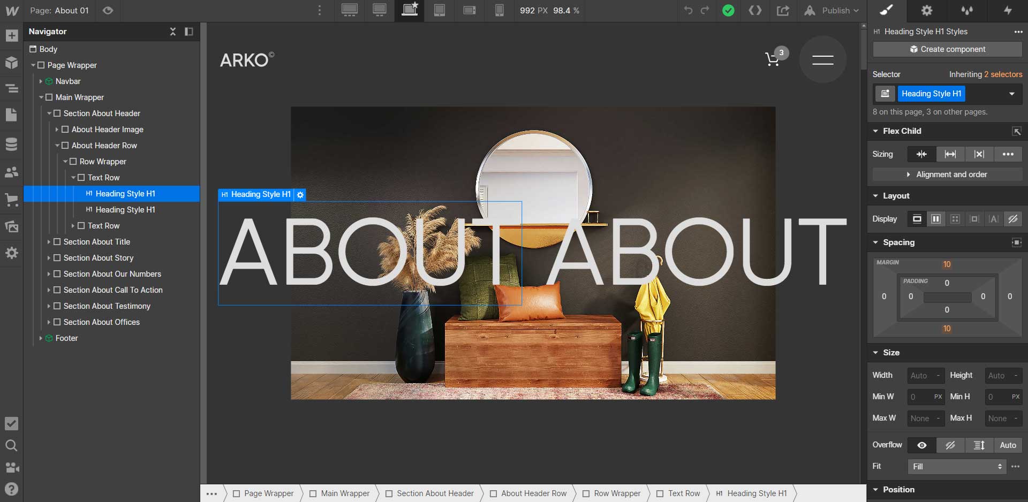Select Expand sizing in Flex Child section
This screenshot has width=1028, height=502.
point(951,154)
